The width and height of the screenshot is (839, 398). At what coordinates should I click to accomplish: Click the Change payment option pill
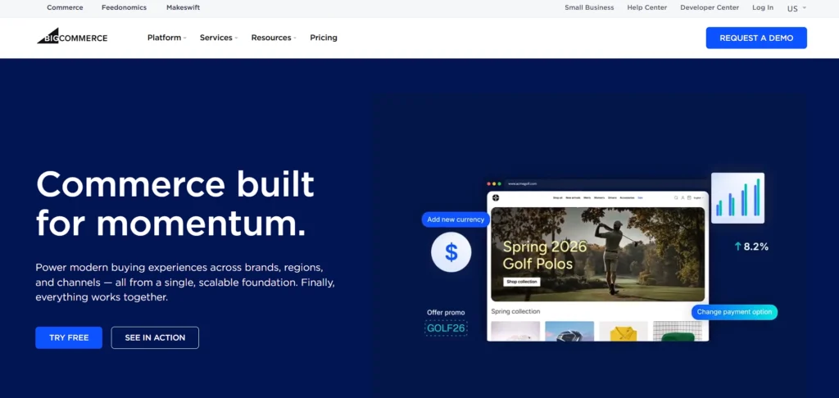pos(734,312)
